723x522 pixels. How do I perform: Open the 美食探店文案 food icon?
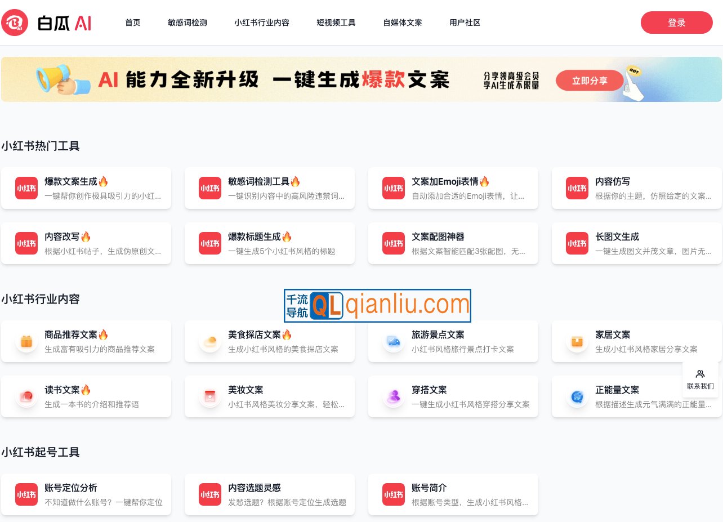(209, 341)
